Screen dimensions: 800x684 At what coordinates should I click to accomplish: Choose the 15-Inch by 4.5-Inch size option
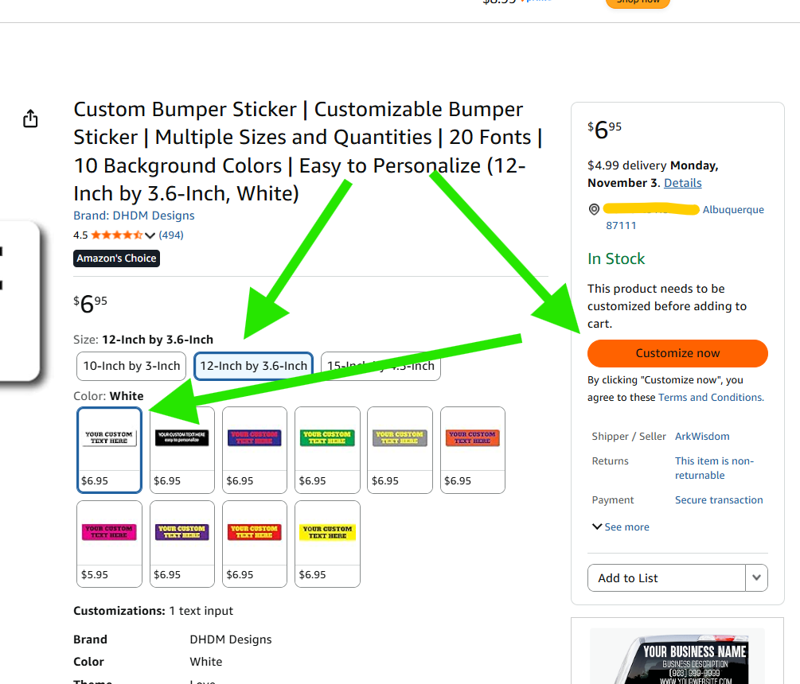click(380, 366)
